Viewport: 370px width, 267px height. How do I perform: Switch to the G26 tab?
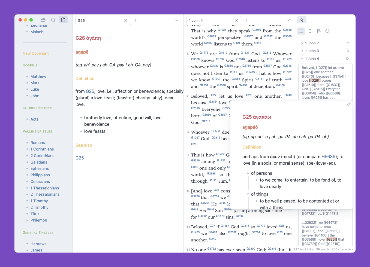(103, 20)
